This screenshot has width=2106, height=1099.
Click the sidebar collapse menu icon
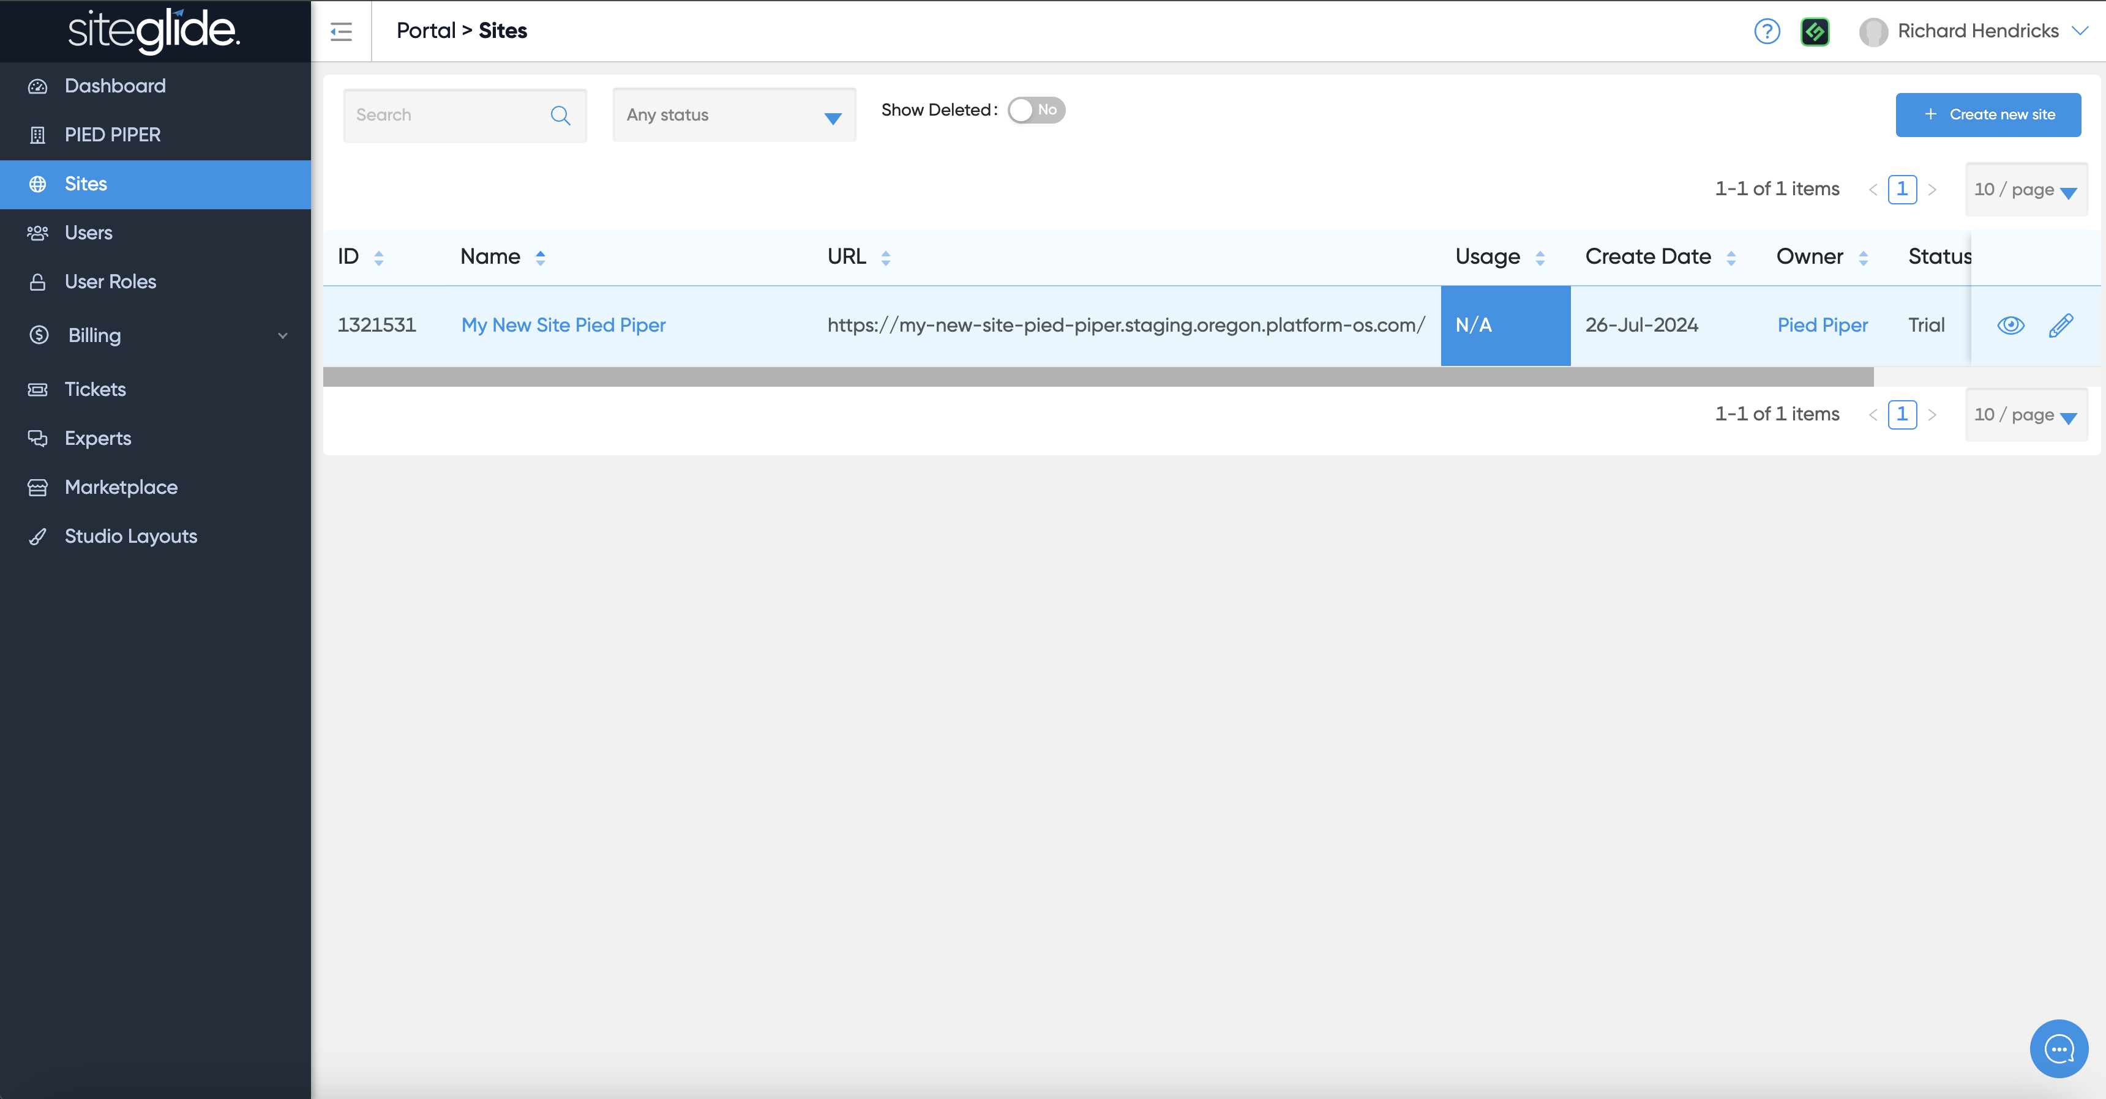click(x=341, y=31)
